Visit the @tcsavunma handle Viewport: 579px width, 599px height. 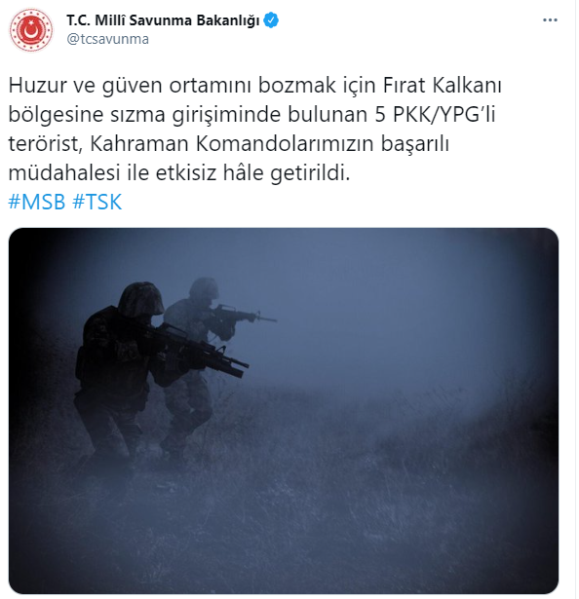(x=108, y=39)
